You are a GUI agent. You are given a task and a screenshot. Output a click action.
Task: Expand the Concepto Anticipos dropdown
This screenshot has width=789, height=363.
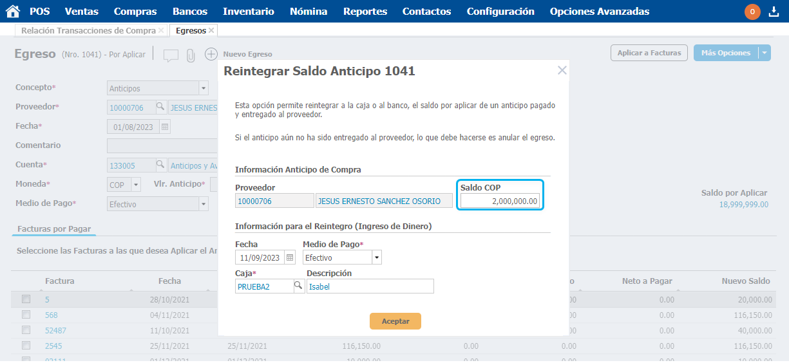tap(204, 88)
